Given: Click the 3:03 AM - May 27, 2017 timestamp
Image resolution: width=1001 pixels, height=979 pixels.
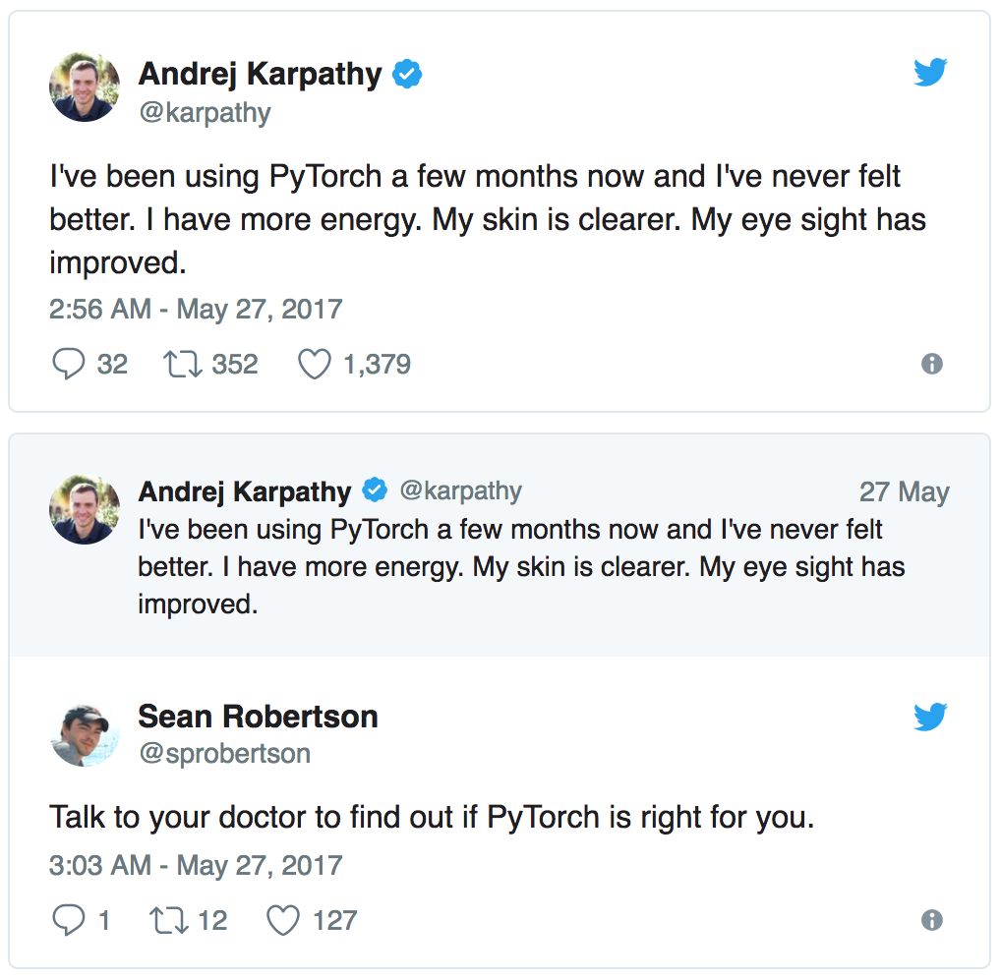Looking at the screenshot, I should tap(196, 866).
